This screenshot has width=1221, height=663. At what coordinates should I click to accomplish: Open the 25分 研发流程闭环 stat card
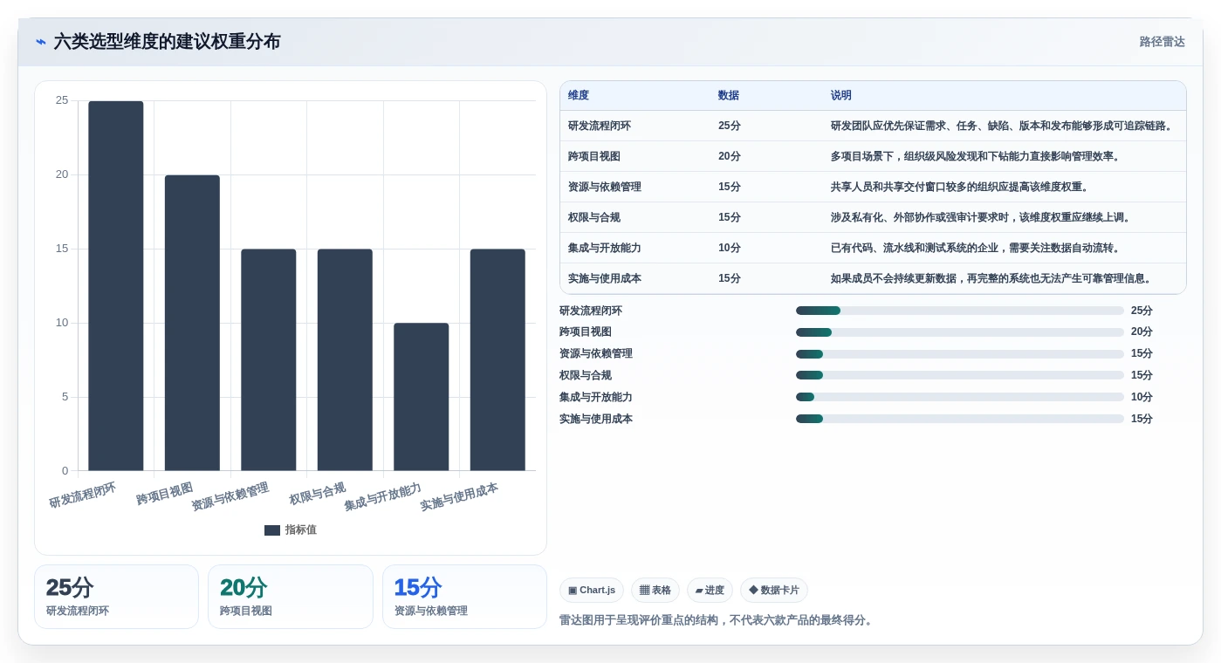pos(116,597)
